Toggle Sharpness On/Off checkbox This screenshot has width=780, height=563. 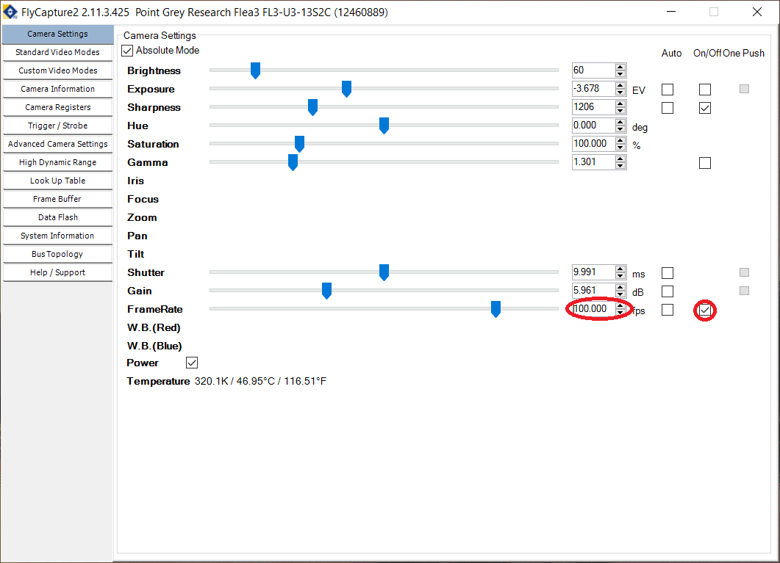[x=705, y=108]
